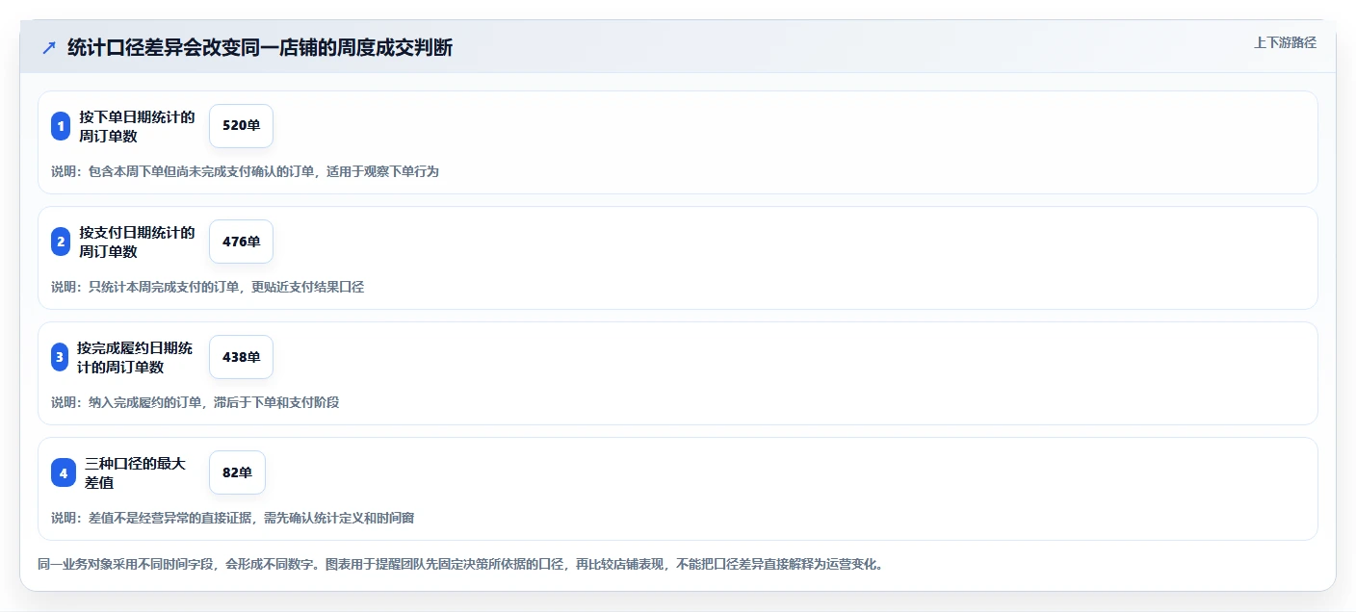Click note 差值不是经营异常的直接证据
Screen dimensions: 1356x612
(x=232, y=518)
